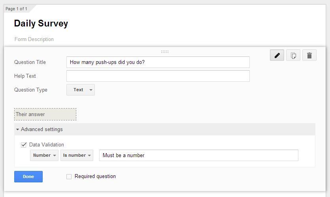Viewport: 330px width, 197px height.
Task: Click the drag handle dots on question
Action: click(x=165, y=52)
